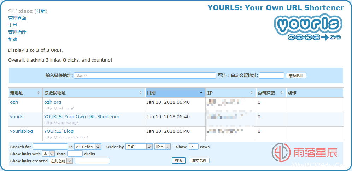Focus the 输入链接地址 URL input field

coord(145,76)
